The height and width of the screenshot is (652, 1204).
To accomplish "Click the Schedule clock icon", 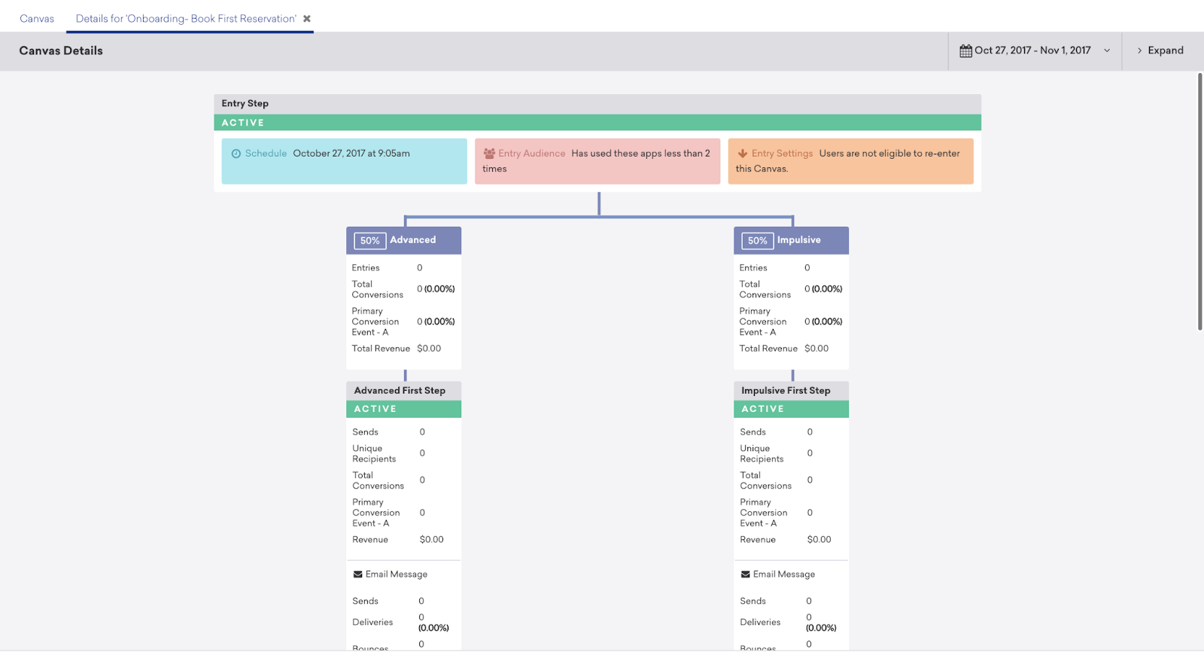I will point(236,154).
